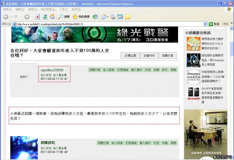Open the History clock-arrow icon
The image size is (234, 160).
point(95,17)
